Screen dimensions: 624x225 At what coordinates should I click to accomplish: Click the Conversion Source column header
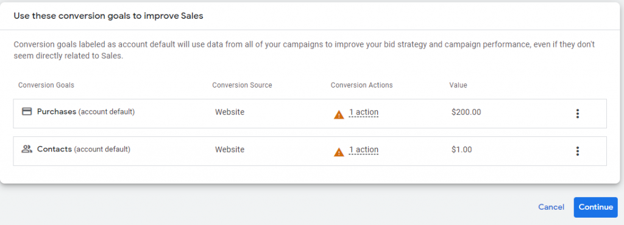tap(242, 85)
